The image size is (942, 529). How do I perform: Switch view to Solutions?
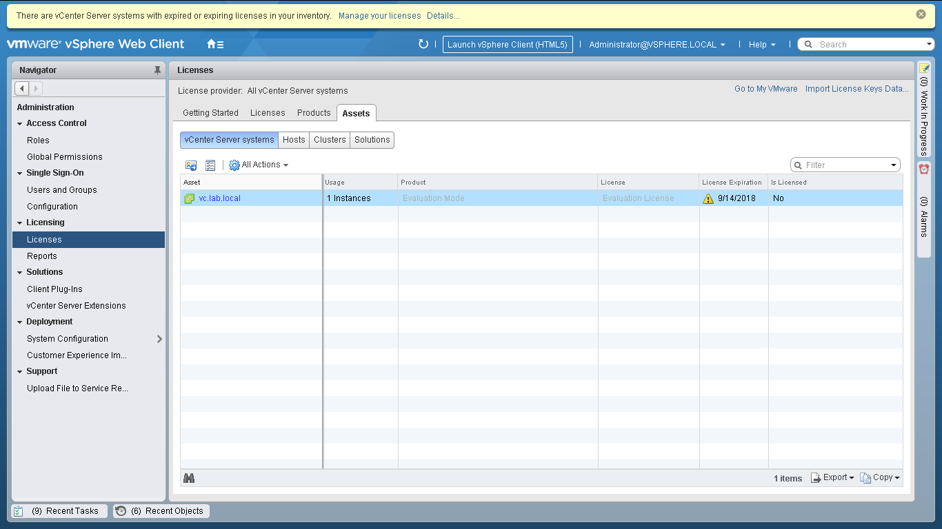pos(372,140)
